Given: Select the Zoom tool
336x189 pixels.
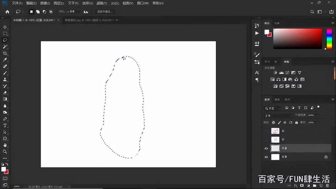Looking at the screenshot, I should [x=5, y=152].
